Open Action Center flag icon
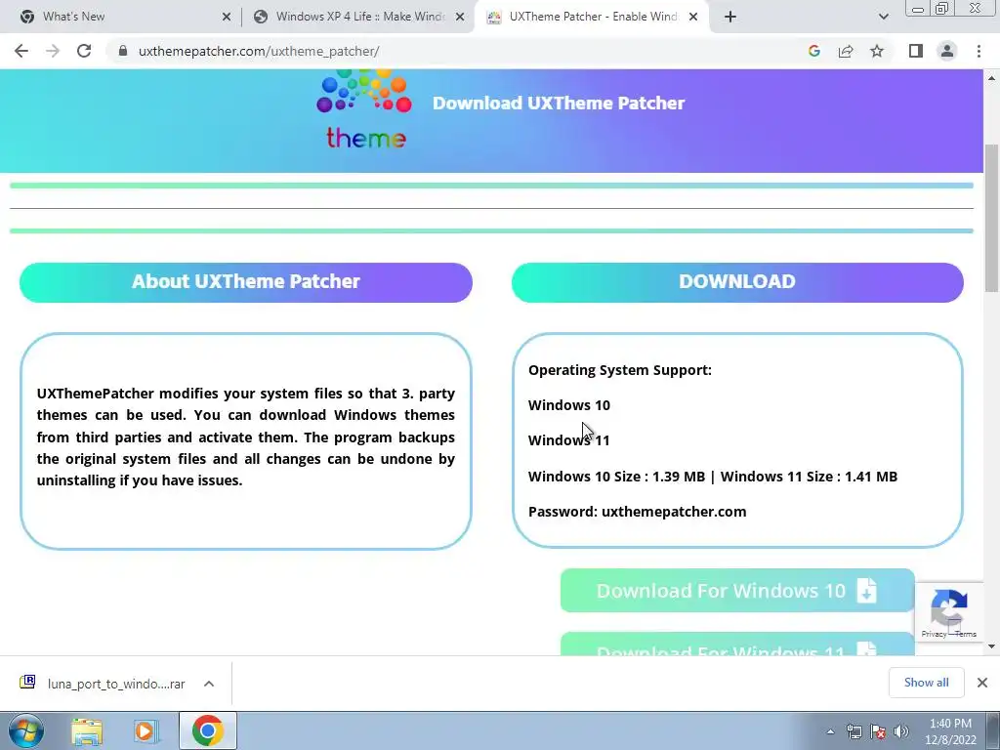The image size is (1000, 750). [x=878, y=731]
